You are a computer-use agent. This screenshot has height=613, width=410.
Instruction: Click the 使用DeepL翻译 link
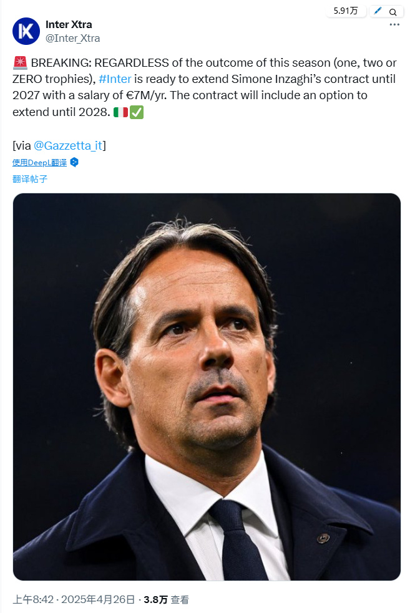pyautogui.click(x=39, y=162)
